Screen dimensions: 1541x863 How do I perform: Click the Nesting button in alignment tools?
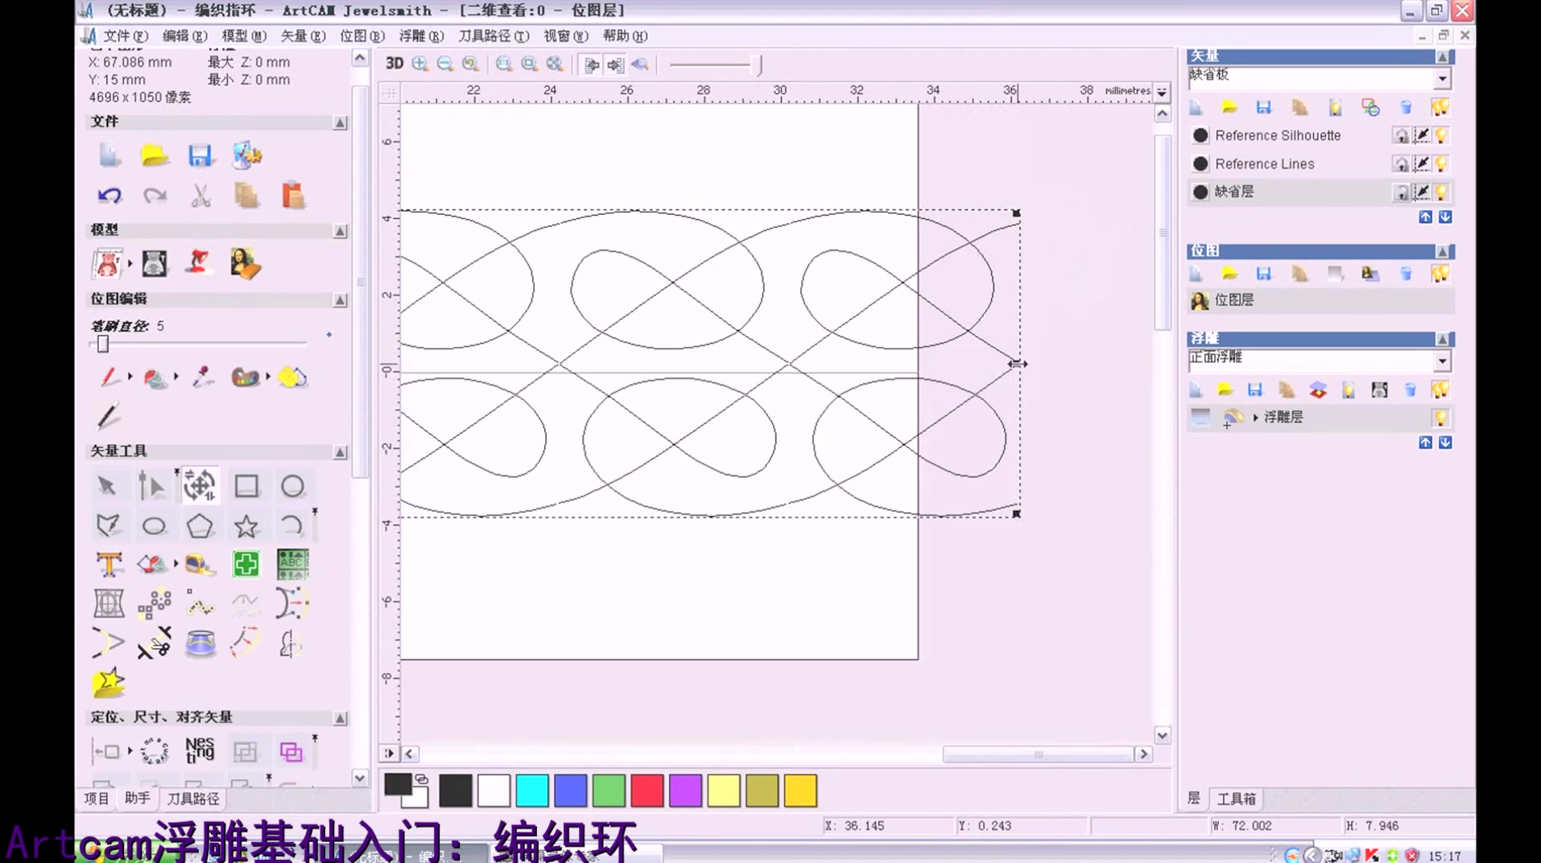click(199, 749)
